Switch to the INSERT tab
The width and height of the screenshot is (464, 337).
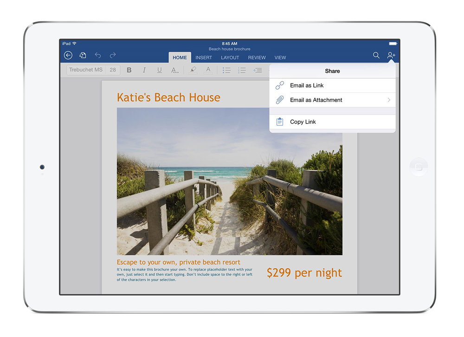[x=204, y=58]
